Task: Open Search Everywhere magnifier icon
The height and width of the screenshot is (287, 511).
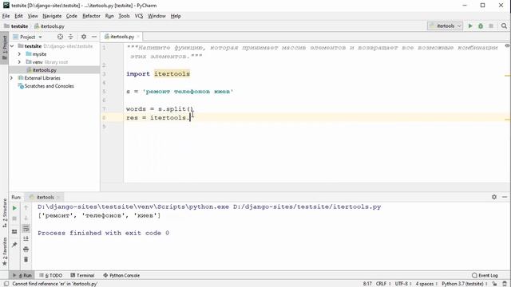Action: [x=504, y=26]
